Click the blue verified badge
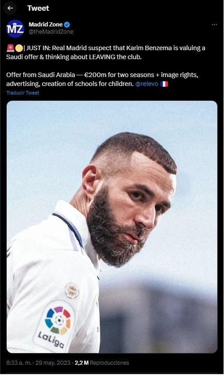The height and width of the screenshot is (375, 224). point(67,24)
